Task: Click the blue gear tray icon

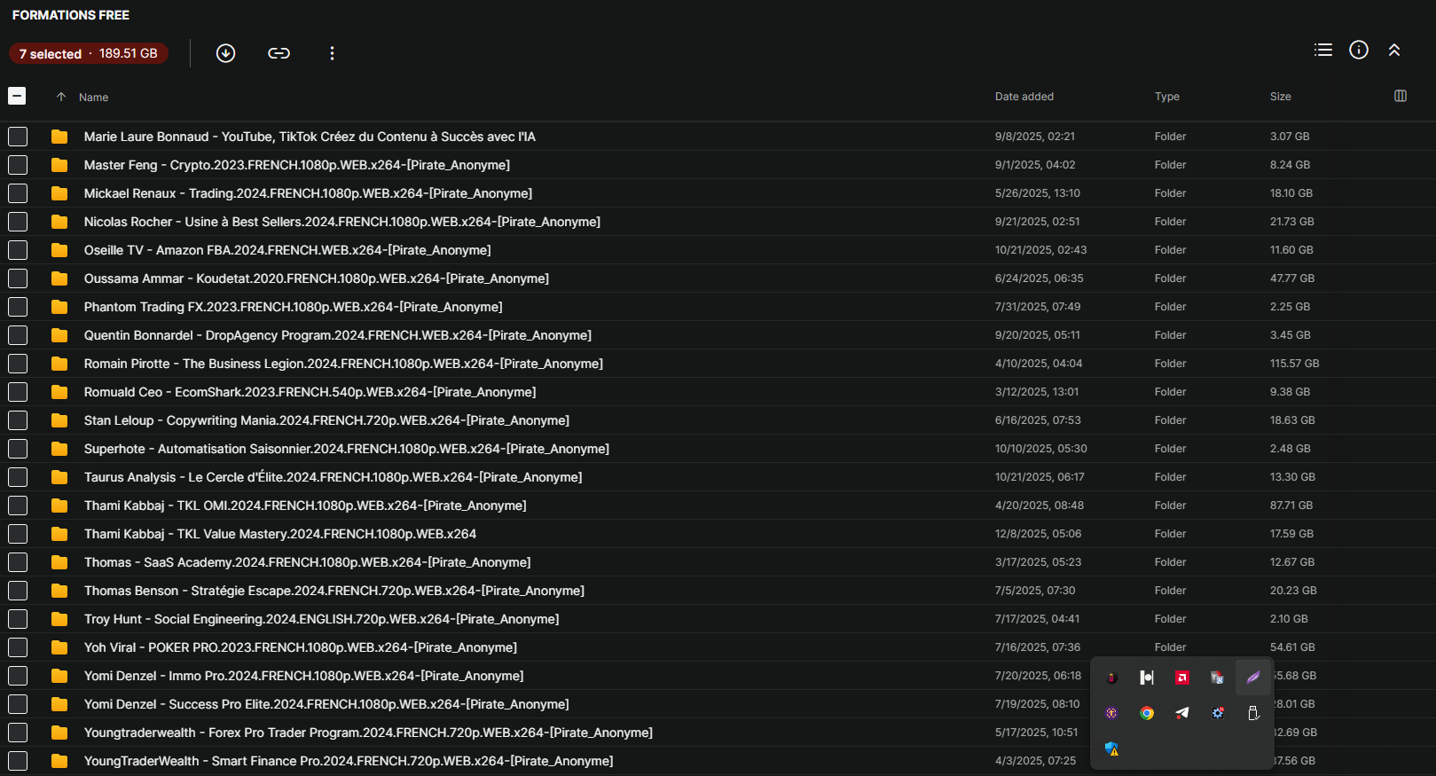Action: pos(1218,713)
